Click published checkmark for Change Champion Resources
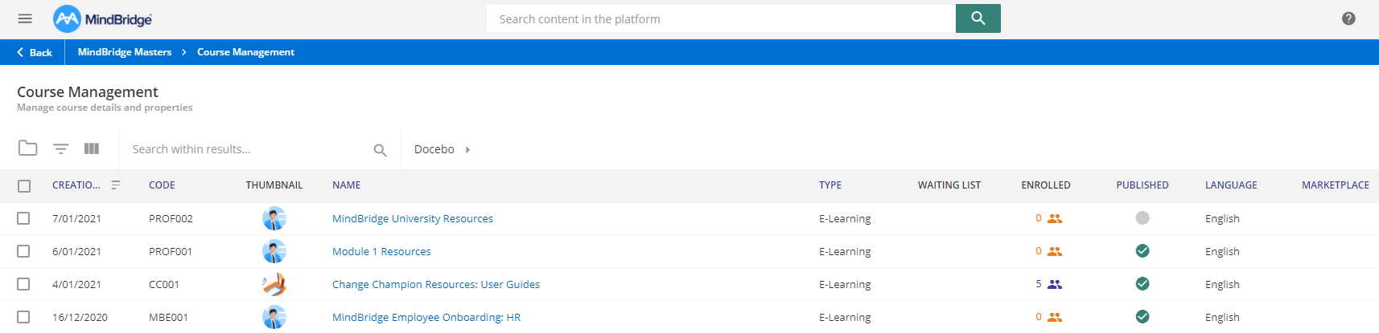 [1142, 283]
